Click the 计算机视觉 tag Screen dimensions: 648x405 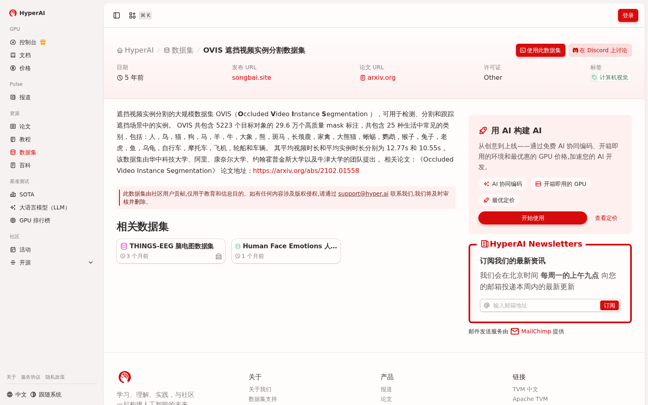point(611,77)
